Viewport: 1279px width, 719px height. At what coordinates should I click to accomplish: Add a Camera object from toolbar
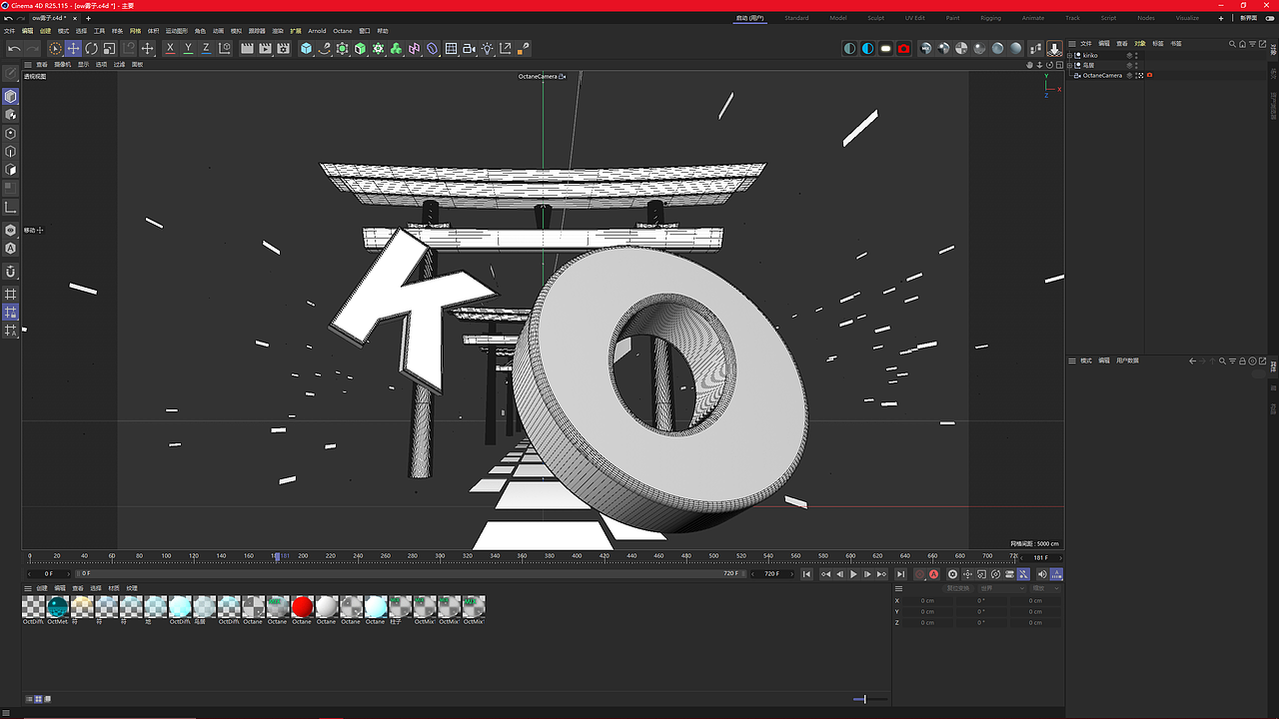[469, 49]
